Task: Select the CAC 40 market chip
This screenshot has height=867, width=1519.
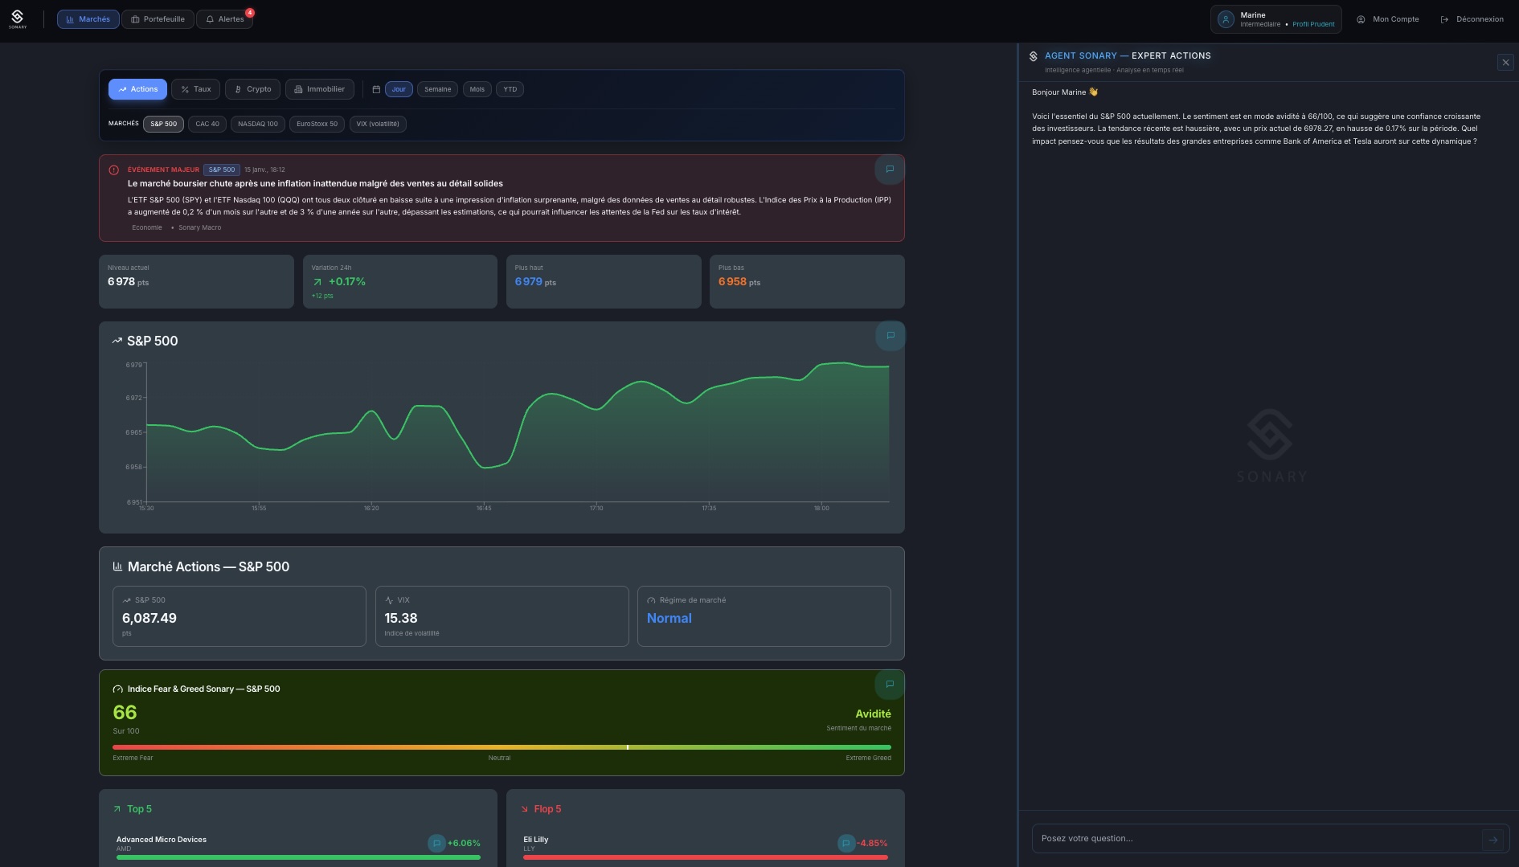Action: click(x=207, y=124)
